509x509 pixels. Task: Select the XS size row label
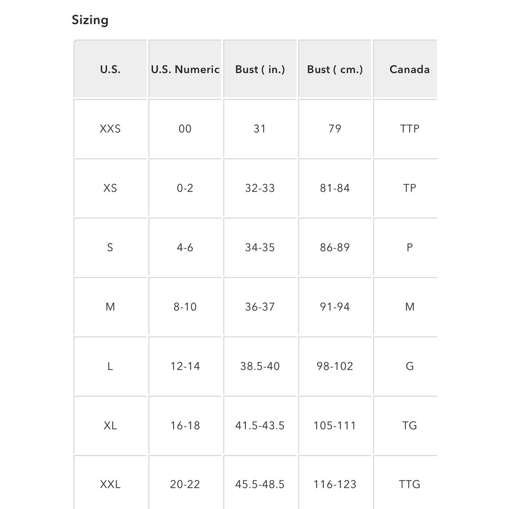point(110,188)
